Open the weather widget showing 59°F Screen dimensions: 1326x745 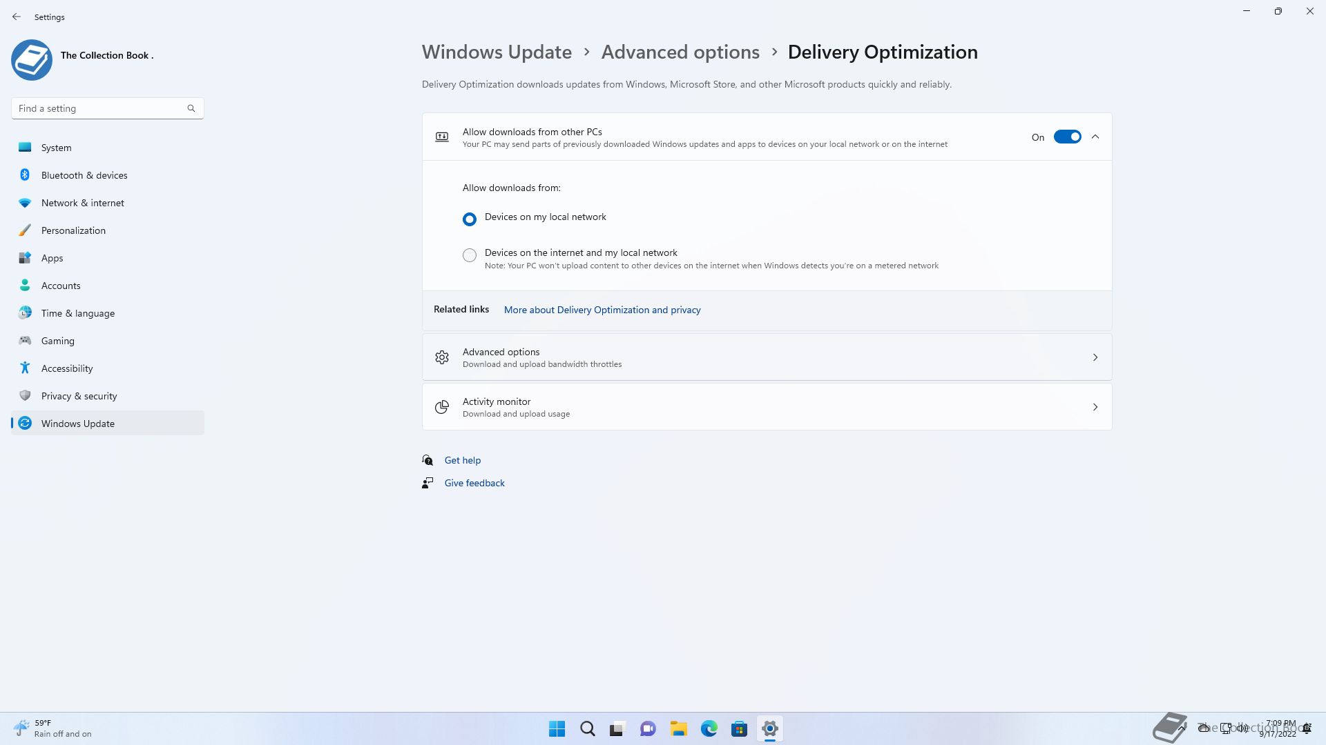click(52, 728)
